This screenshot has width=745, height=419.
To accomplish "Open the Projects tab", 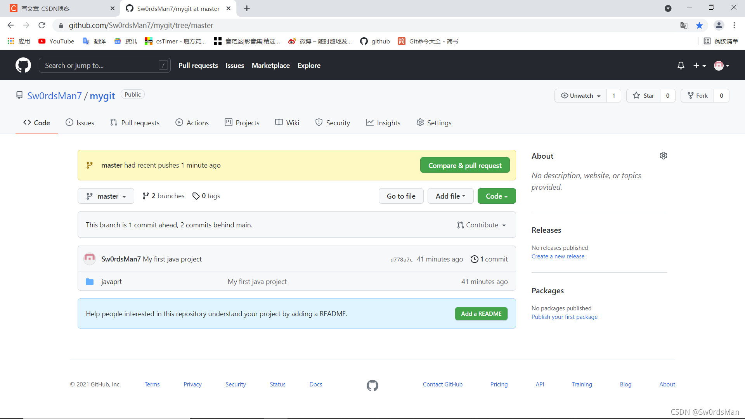I will point(242,123).
